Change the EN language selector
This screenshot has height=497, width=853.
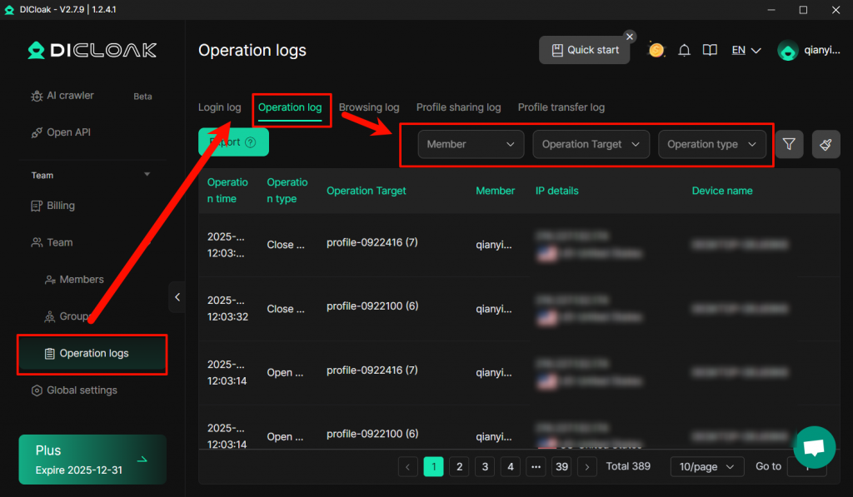coord(746,50)
